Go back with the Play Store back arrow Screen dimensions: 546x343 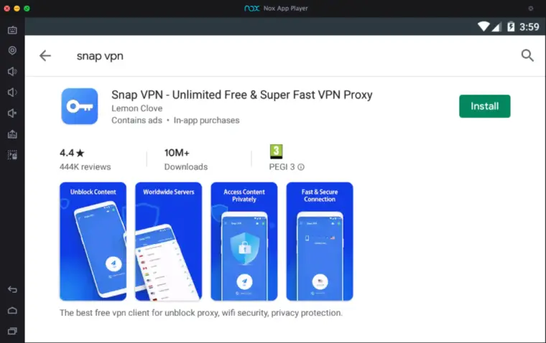point(45,56)
